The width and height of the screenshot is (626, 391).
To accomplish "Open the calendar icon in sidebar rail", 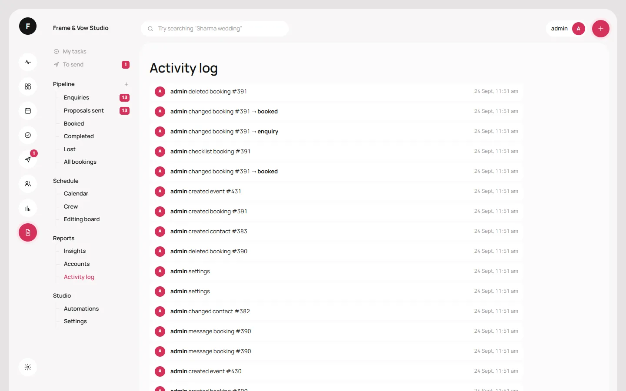I will coord(28,111).
